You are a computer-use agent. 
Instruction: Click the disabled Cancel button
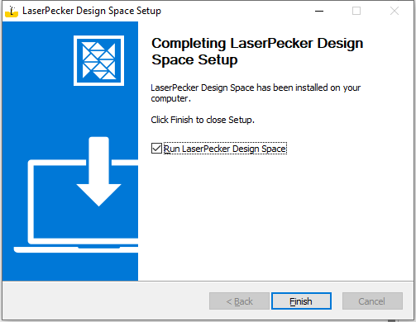point(372,301)
